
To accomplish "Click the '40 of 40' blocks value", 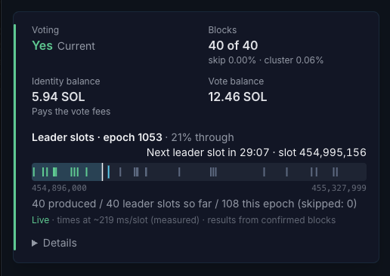I will tap(233, 46).
